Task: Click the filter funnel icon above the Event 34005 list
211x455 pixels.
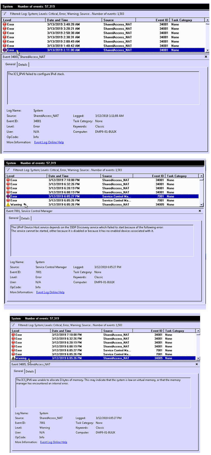Action: point(13,325)
